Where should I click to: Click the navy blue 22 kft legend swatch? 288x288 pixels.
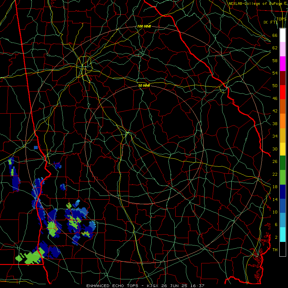point(283,192)
